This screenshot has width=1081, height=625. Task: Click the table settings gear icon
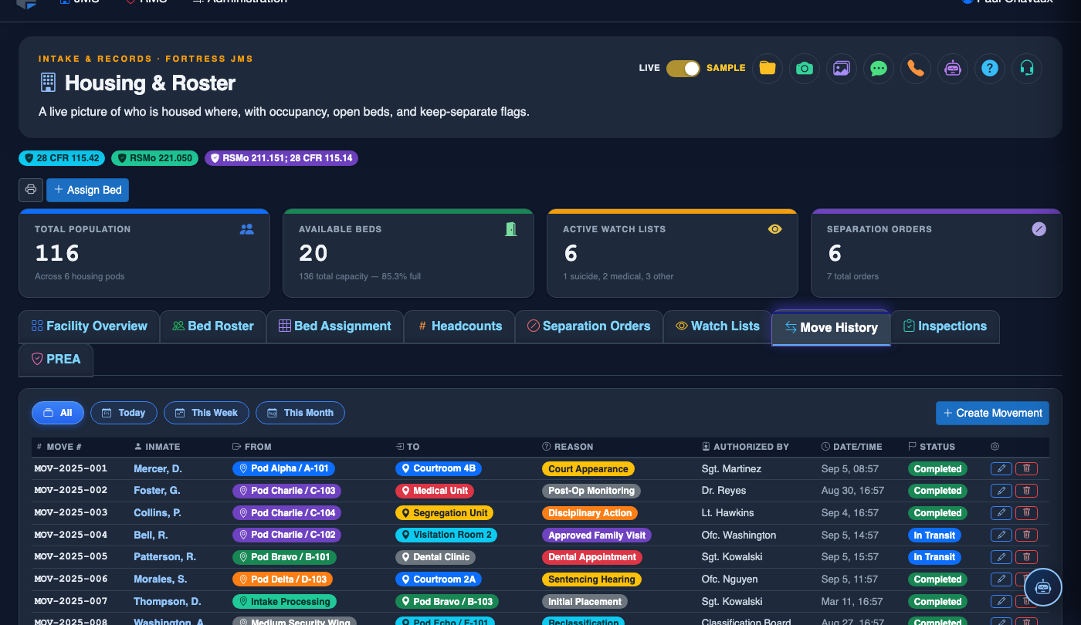995,447
